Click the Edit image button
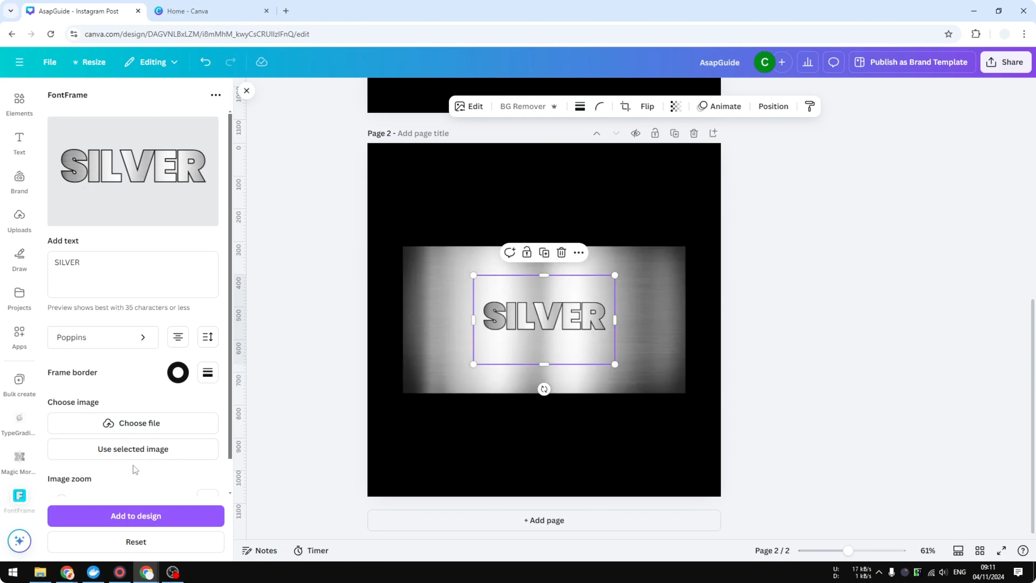The image size is (1036, 583). (x=469, y=106)
